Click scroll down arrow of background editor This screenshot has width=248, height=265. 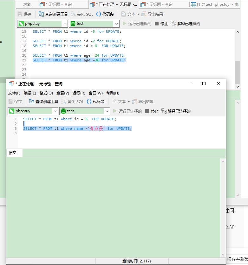coord(238,87)
